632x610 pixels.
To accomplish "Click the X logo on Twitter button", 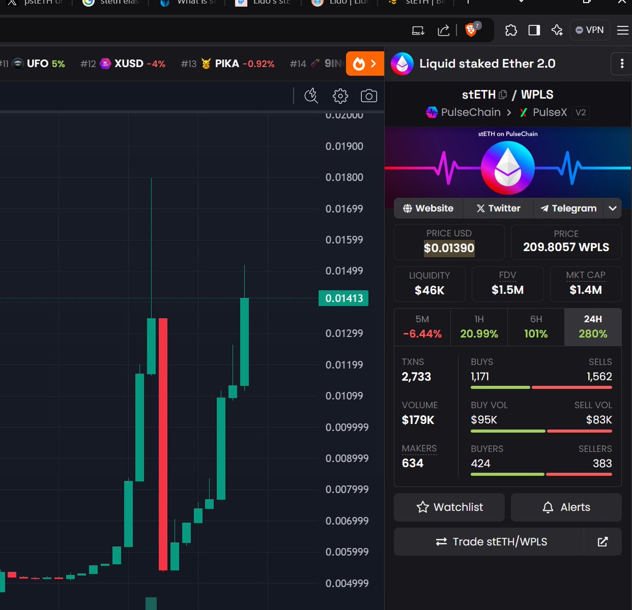I will (x=480, y=208).
